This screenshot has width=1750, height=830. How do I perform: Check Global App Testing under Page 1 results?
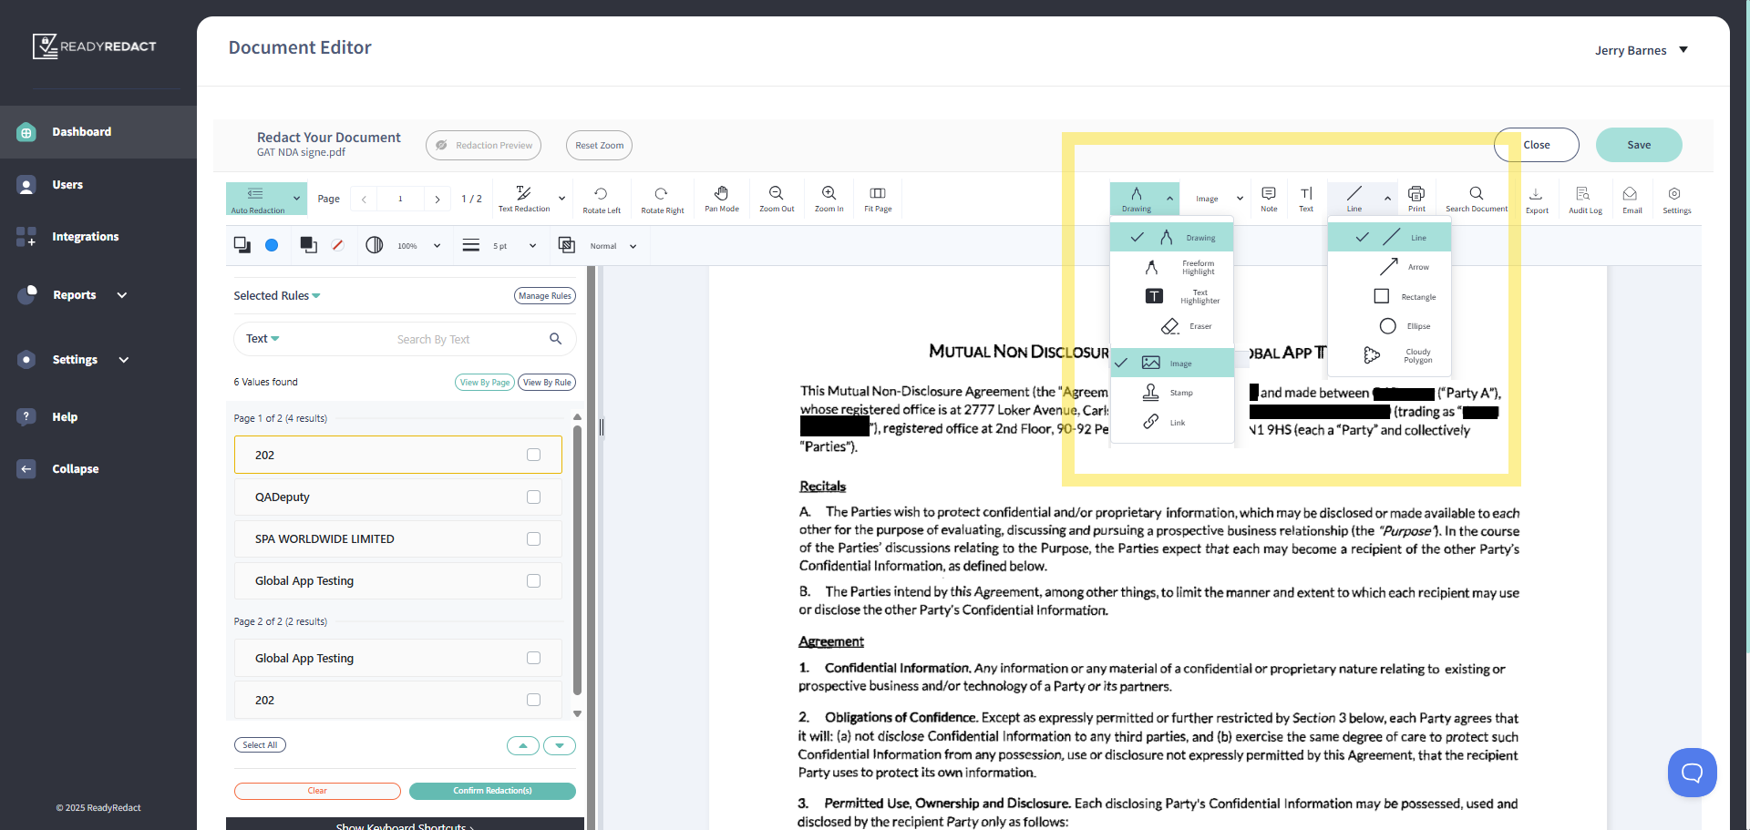tap(533, 580)
